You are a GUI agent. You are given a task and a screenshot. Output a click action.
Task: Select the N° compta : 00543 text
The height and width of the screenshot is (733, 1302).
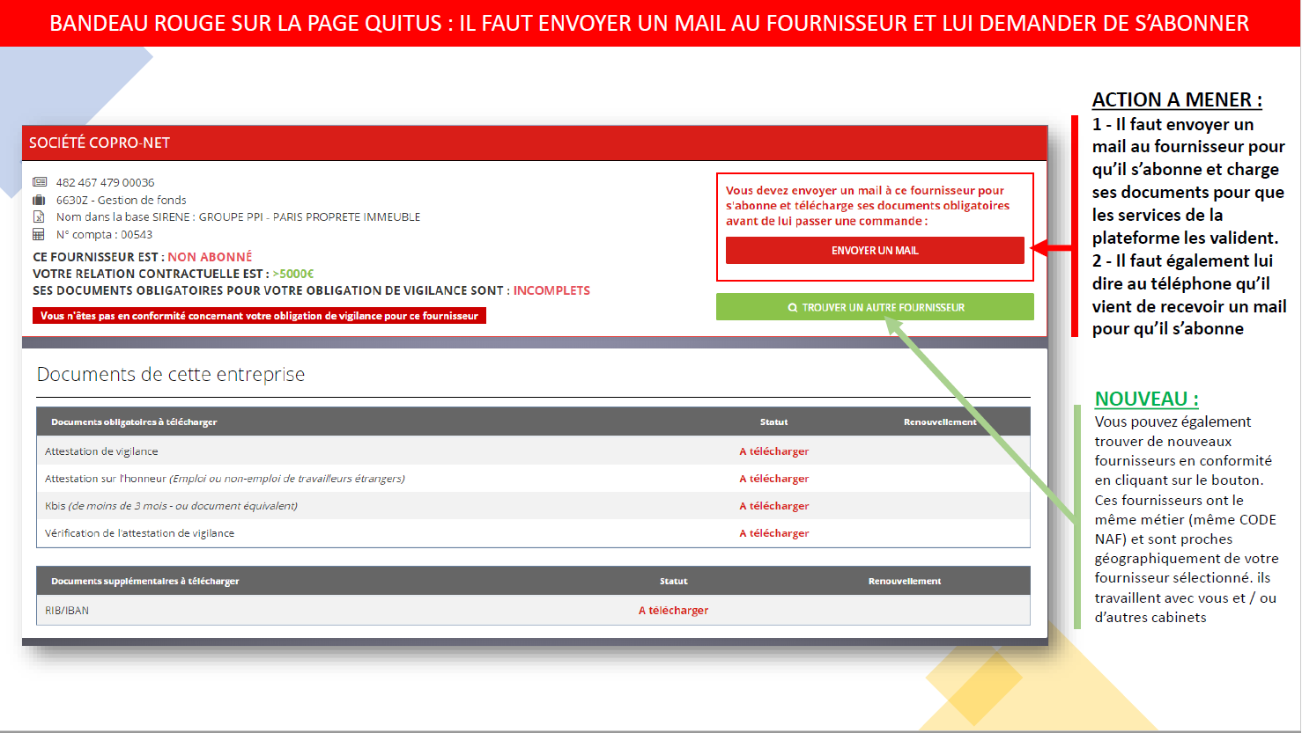tap(105, 234)
